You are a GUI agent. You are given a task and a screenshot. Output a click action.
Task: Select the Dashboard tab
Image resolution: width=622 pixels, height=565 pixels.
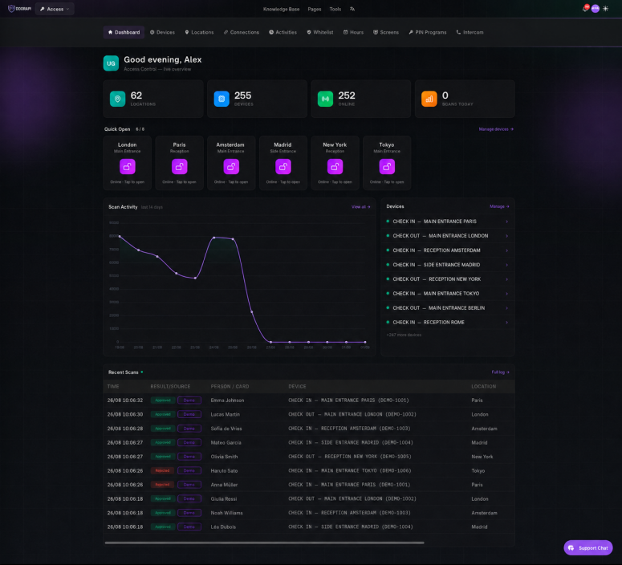[124, 32]
